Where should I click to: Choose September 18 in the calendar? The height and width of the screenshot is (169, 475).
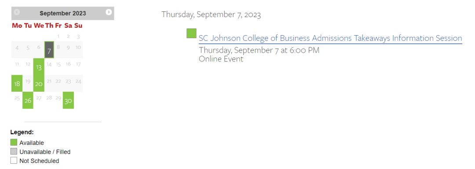coord(17,83)
